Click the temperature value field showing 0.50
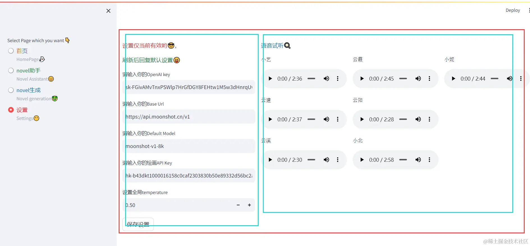This screenshot has width=530, height=246. pyautogui.click(x=178, y=205)
